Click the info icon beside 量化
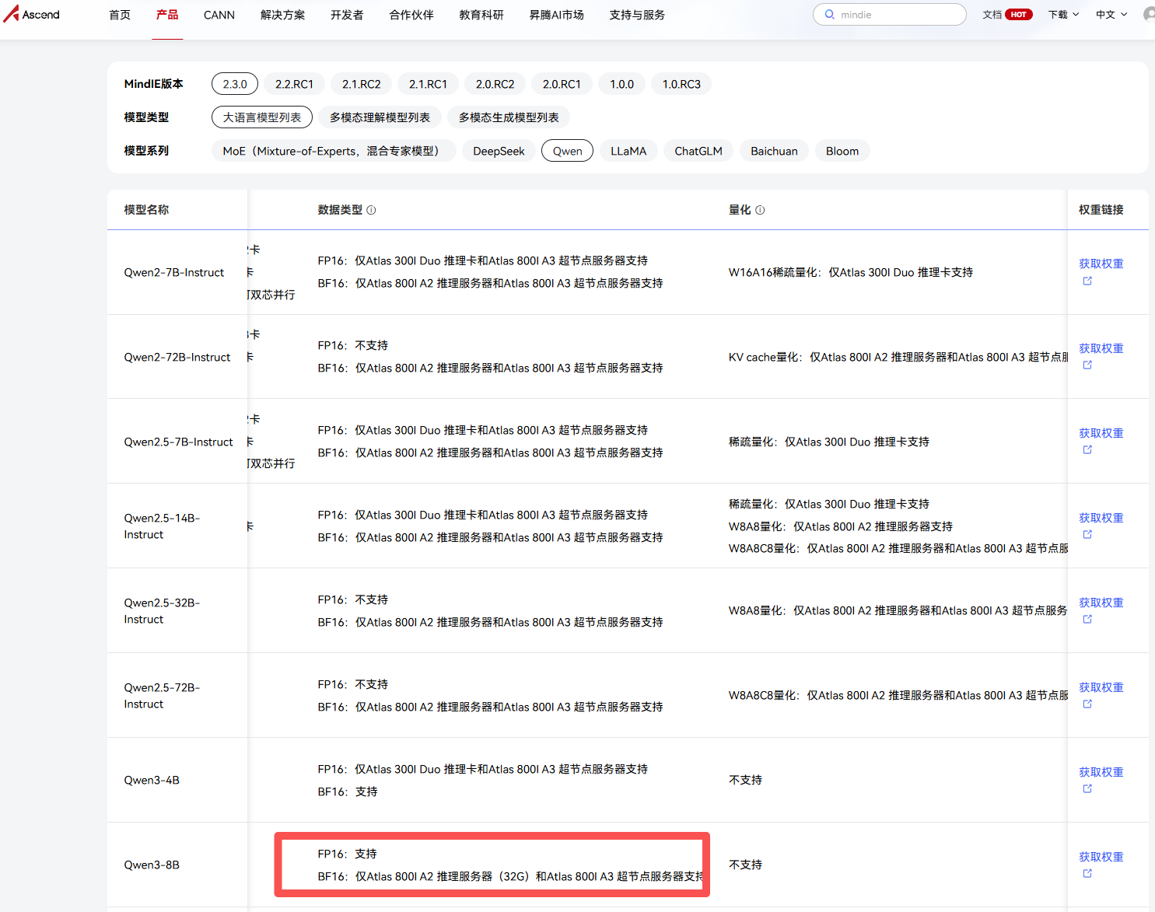Screen dimensions: 1155x912 pos(760,210)
